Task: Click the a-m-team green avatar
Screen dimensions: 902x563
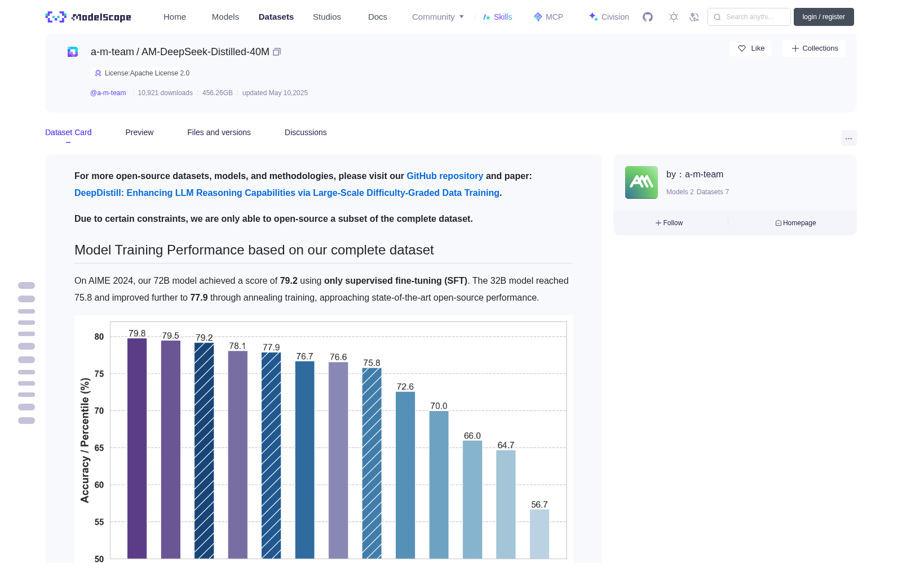Action: (642, 182)
